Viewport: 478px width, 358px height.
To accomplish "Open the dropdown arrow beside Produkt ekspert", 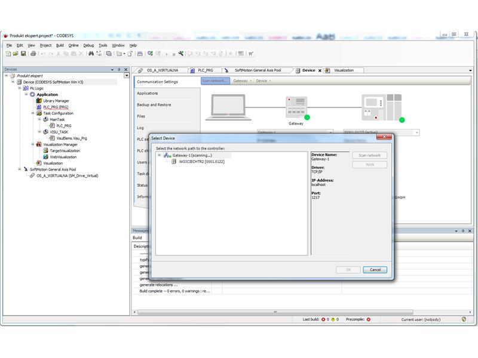I will (127, 76).
